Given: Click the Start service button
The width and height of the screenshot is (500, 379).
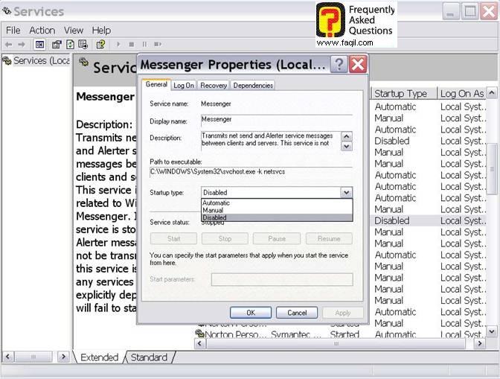Looking at the screenshot, I should [173, 238].
